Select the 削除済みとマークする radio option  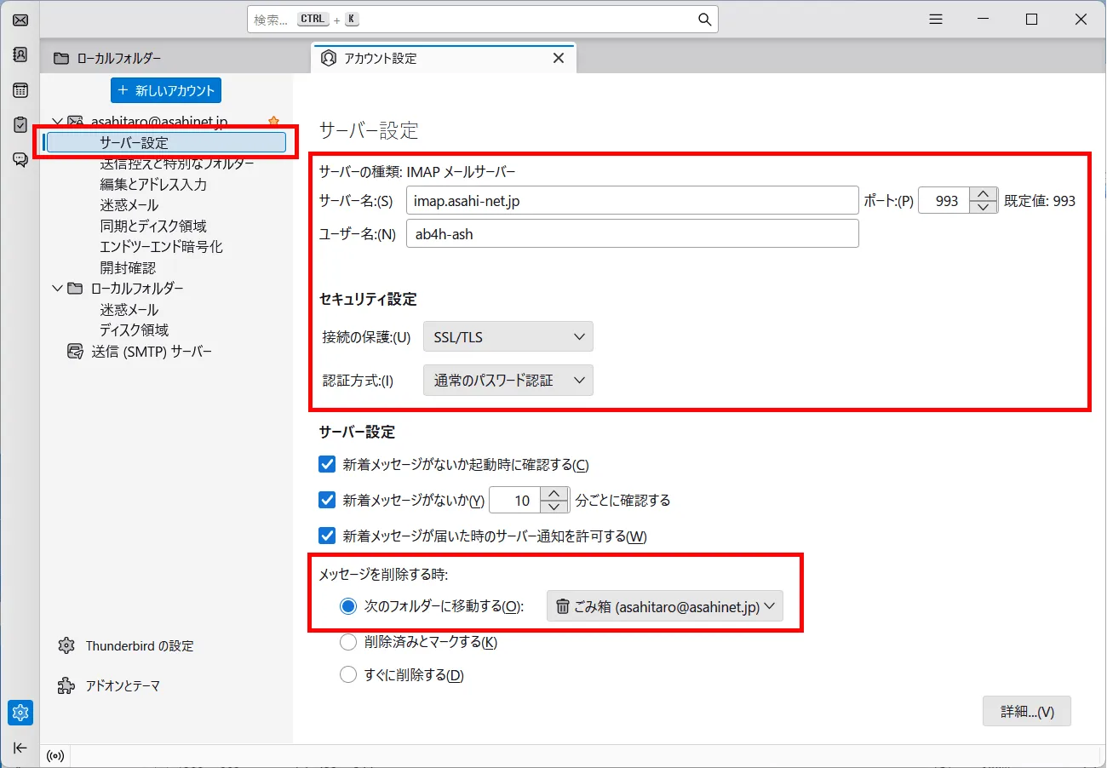point(348,642)
